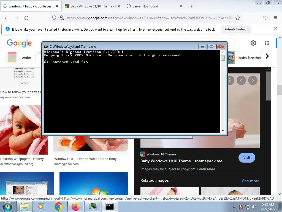
Task: Open 'Windows 10 – Time to Wake Up the Baby' result
Action: [x=87, y=159]
